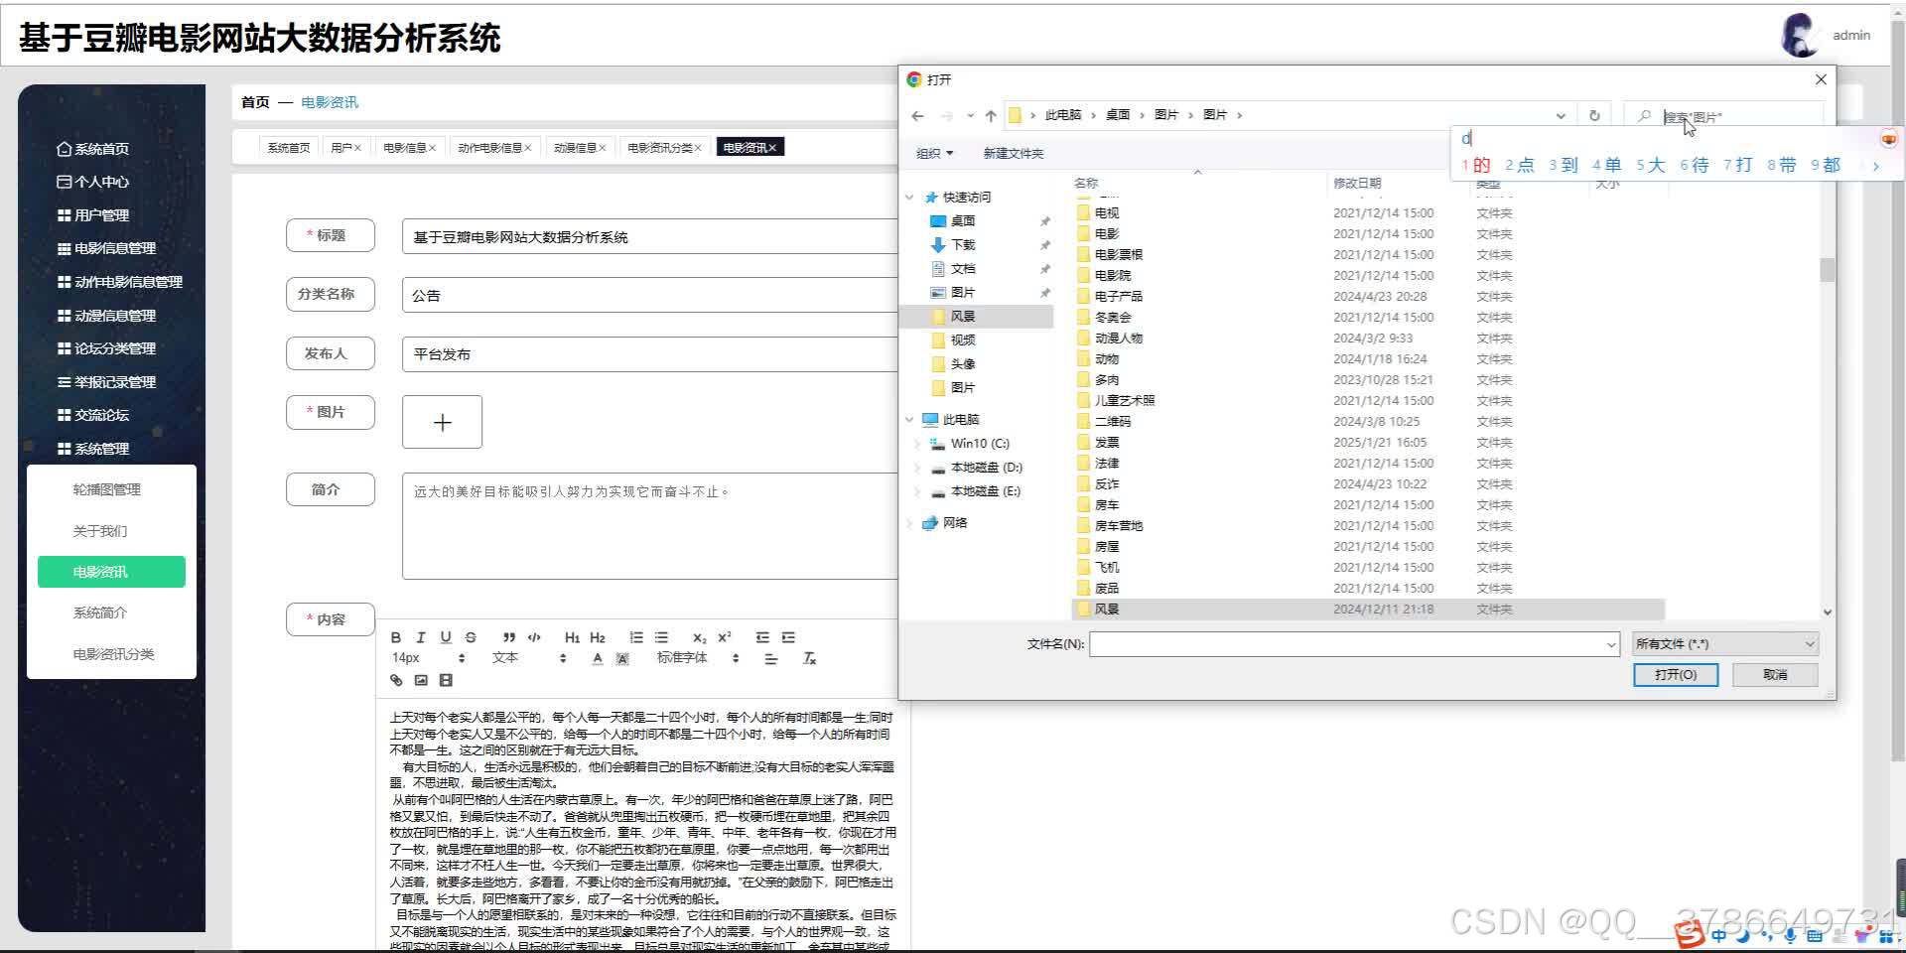
Task: Insert a blockquote in the editor
Action: [x=509, y=637]
